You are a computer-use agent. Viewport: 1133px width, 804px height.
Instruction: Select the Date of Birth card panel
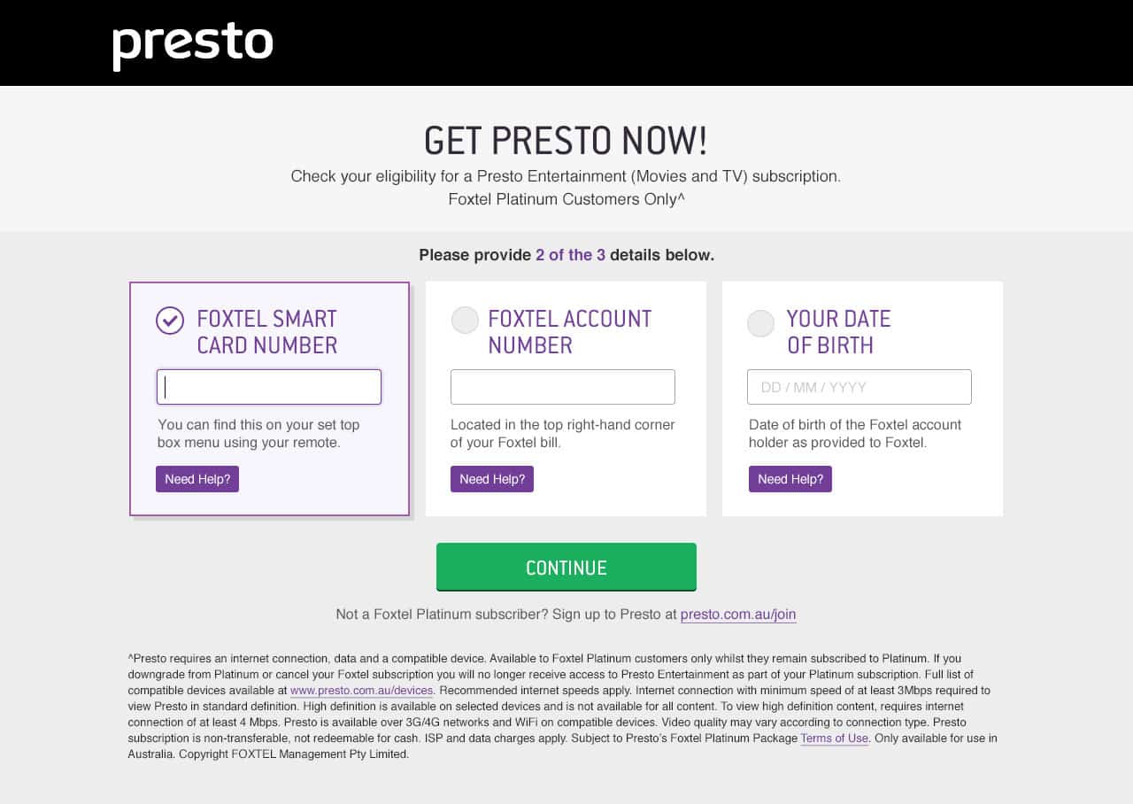tap(862, 398)
